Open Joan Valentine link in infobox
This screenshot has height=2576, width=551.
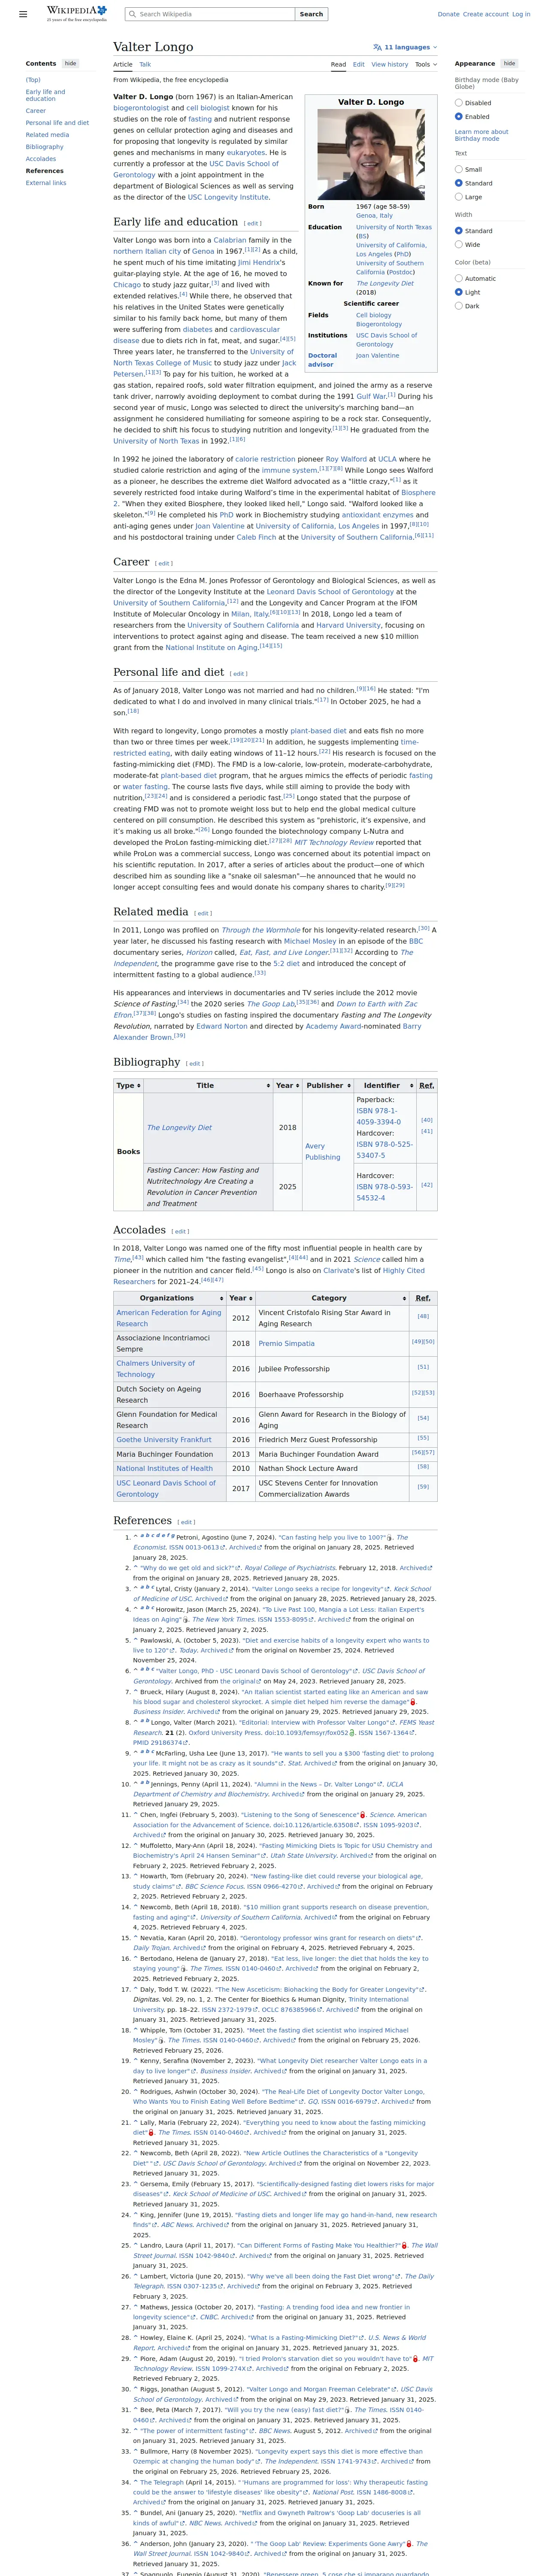tap(377, 356)
